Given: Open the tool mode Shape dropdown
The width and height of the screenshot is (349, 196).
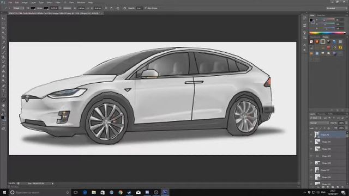Looking at the screenshot, I should click(x=18, y=8).
